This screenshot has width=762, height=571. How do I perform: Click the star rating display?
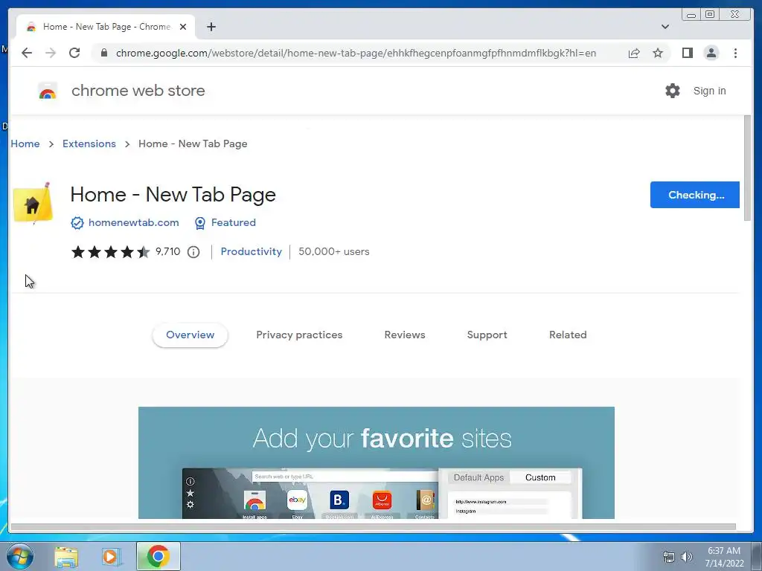coord(110,252)
